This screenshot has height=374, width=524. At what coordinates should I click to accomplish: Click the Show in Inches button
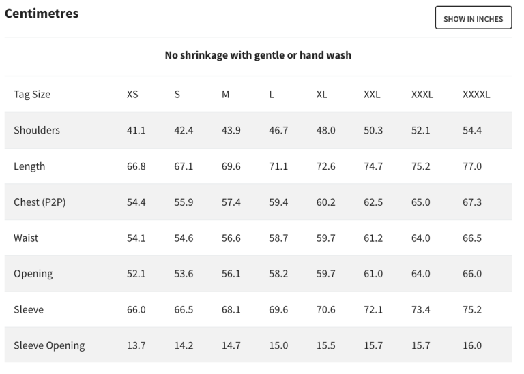point(474,18)
